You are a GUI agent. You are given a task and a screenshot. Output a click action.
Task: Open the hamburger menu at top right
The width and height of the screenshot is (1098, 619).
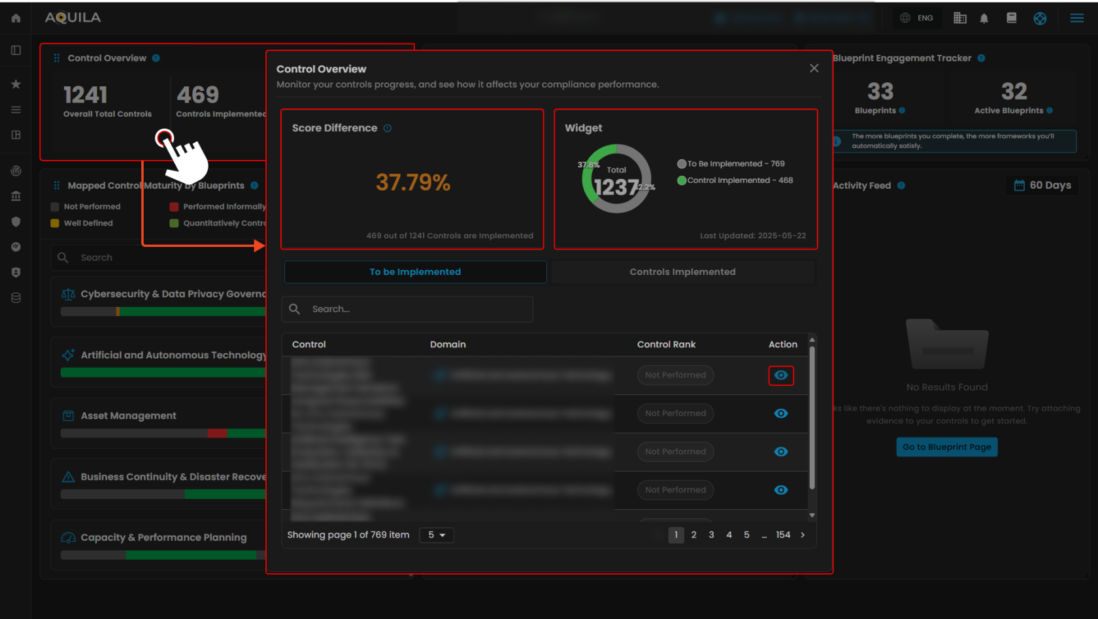tap(1076, 18)
